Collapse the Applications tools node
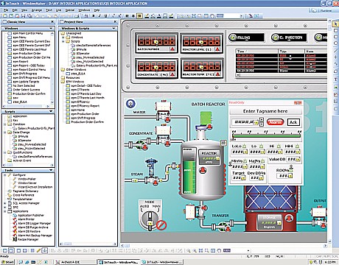 (x=5, y=211)
